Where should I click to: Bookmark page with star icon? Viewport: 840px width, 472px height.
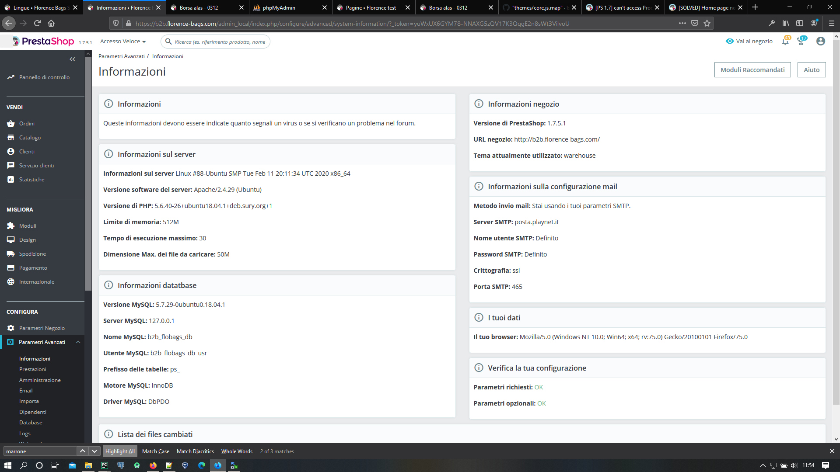pos(707,23)
